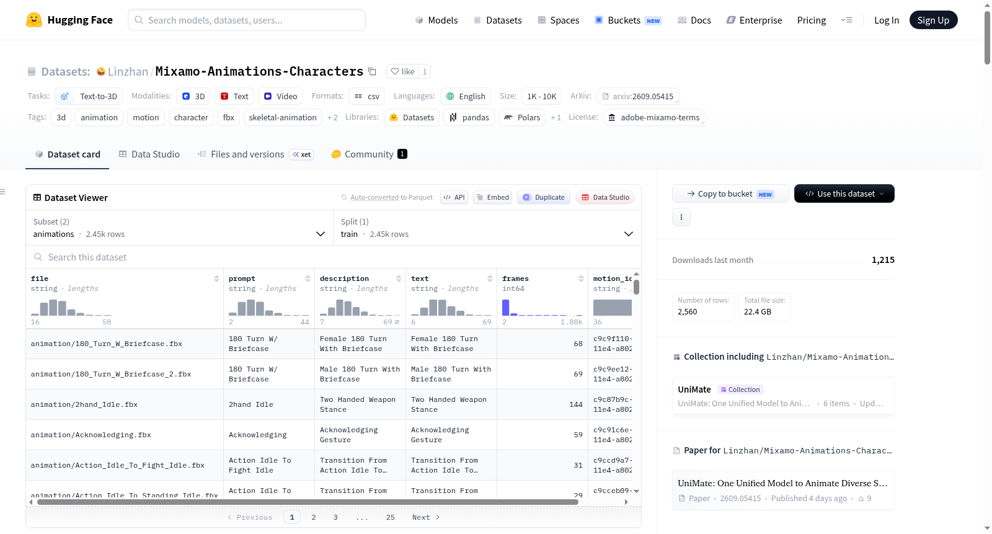This screenshot has height=534, width=992.
Task: Open the Text-to-3D task tag
Action: [89, 96]
